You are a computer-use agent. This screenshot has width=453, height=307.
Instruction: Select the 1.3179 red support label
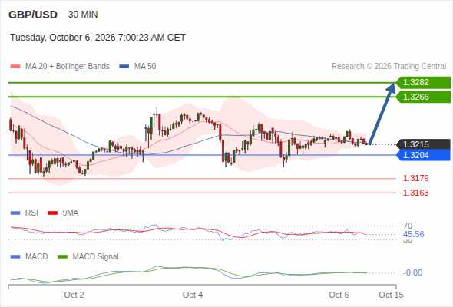pos(415,178)
